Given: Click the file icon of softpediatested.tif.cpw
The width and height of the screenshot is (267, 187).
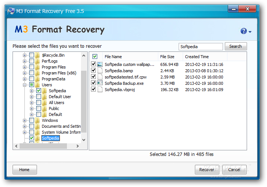Looking at the screenshot, I should pyautogui.click(x=100, y=77).
